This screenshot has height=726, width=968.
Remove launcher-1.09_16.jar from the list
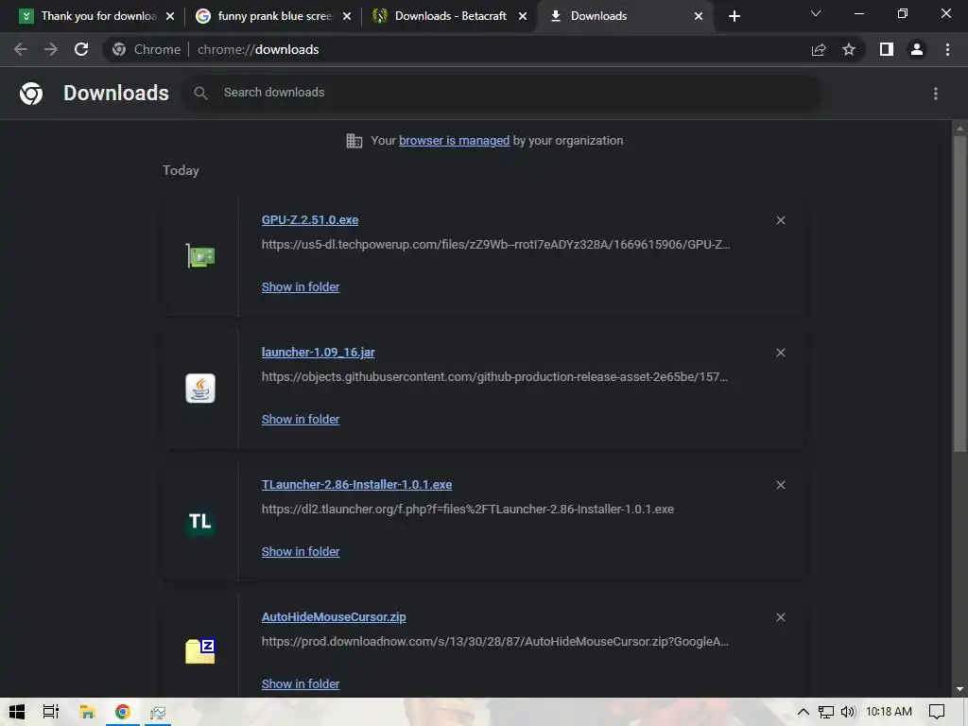780,353
